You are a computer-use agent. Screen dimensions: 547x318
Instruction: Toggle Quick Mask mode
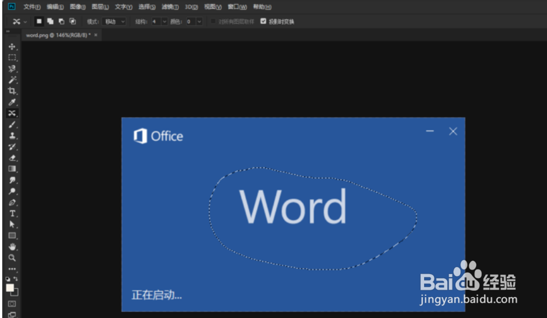(12, 304)
